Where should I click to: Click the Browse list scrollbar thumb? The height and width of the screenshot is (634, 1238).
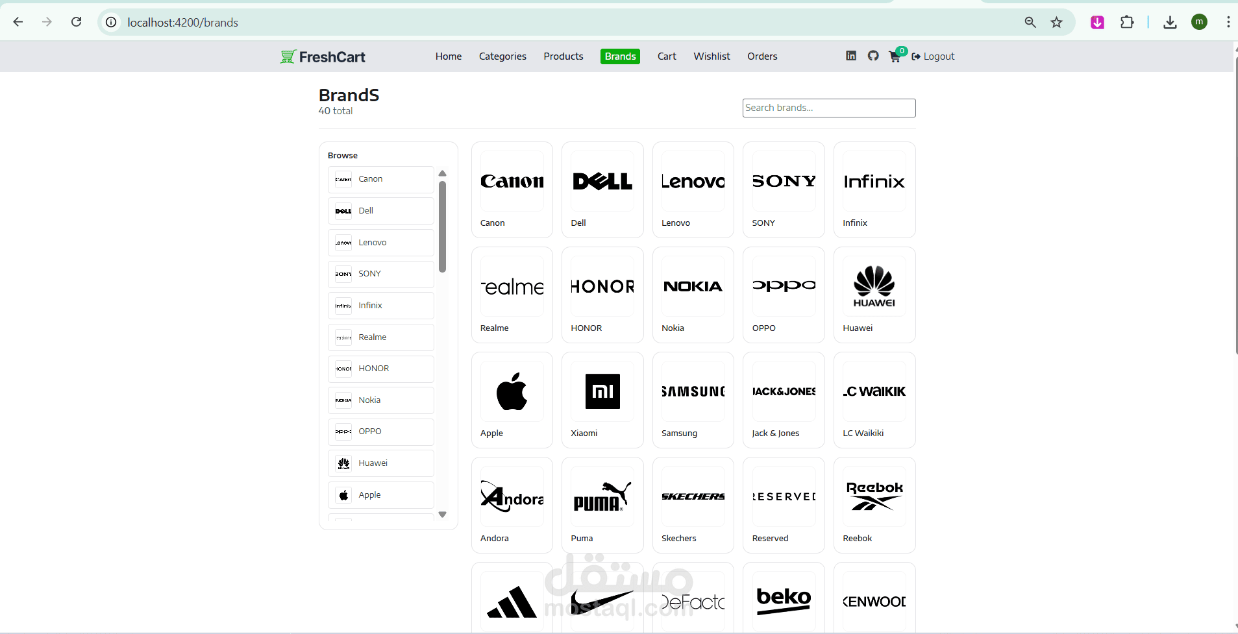(443, 227)
